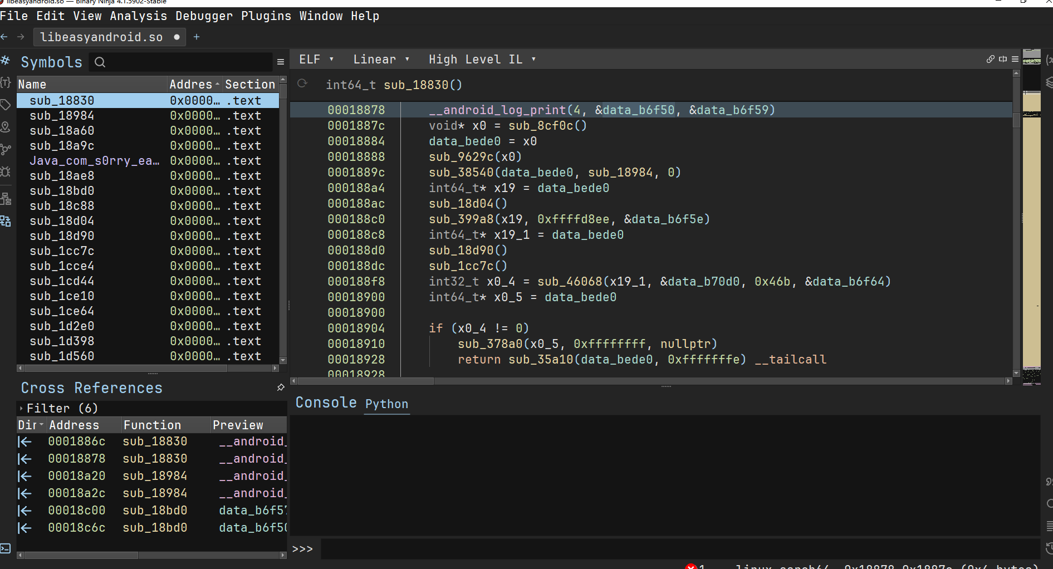
Task: Sort xrefs by the Dir column
Action: click(x=31, y=425)
